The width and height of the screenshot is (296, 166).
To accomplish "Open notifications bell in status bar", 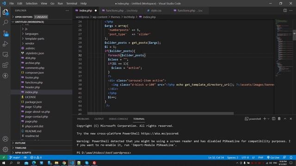I will pos(291,157).
